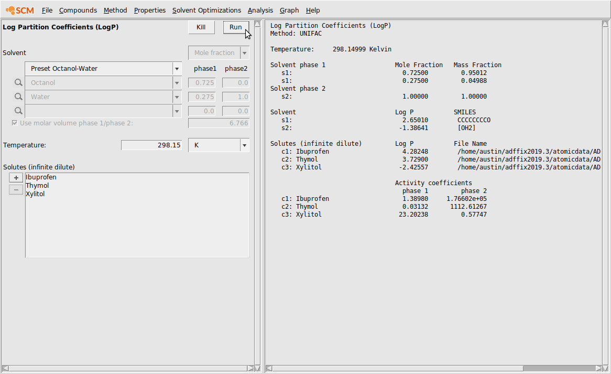
Task: Click the search icon beside Water
Action: 18,97
